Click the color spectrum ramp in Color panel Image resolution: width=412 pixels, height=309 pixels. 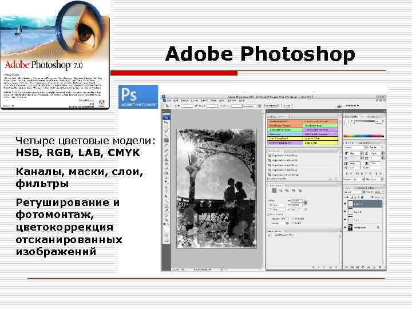pos(364,136)
